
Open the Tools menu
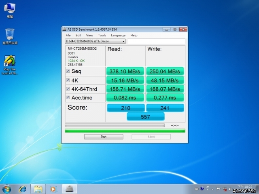click(102, 35)
